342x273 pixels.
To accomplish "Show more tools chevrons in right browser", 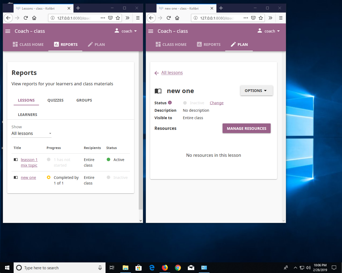I will click(270, 18).
